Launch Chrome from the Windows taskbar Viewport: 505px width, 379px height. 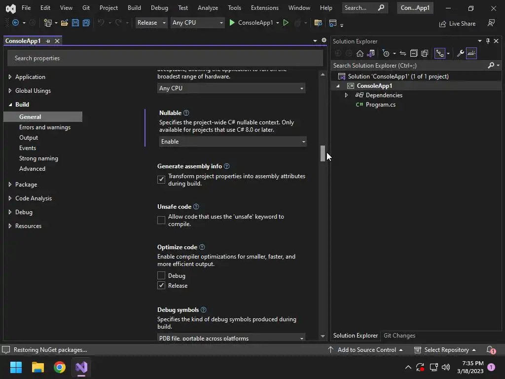point(60,367)
